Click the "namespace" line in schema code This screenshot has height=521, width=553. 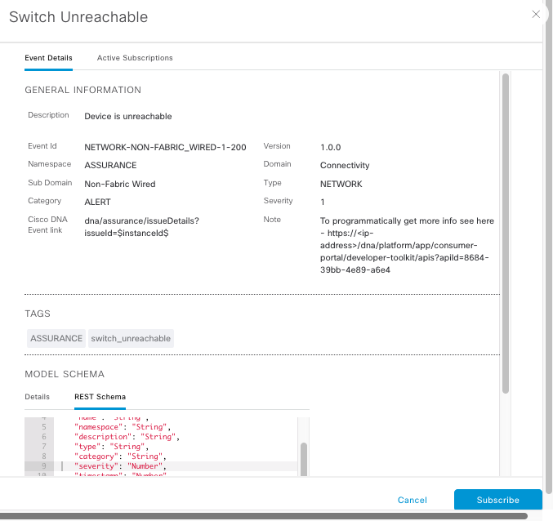coord(122,427)
